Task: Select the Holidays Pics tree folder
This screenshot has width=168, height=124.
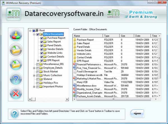Action: [x=51, y=83]
